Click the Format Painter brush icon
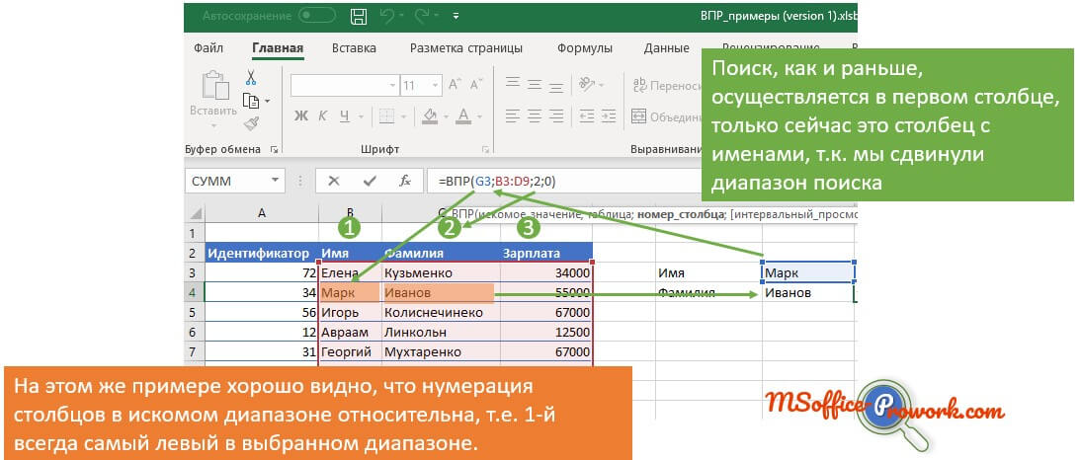The height and width of the screenshot is (460, 1080). pos(251,123)
